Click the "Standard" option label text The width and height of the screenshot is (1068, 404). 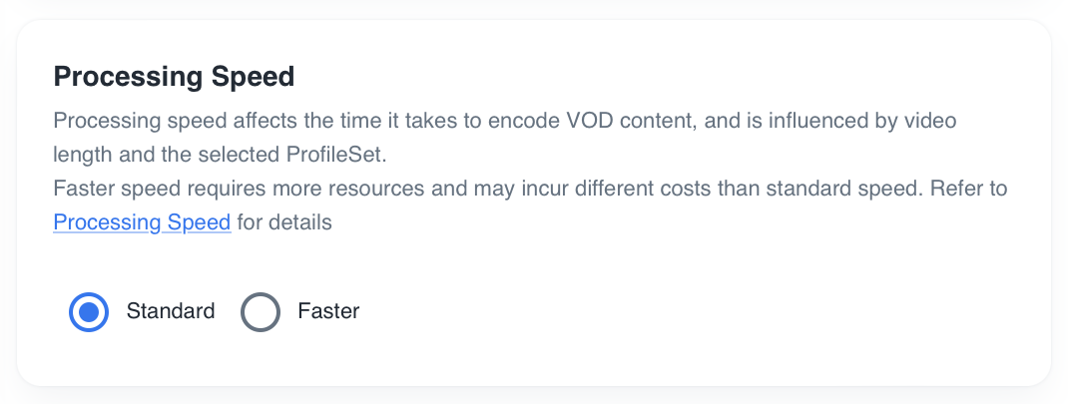pyautogui.click(x=170, y=311)
